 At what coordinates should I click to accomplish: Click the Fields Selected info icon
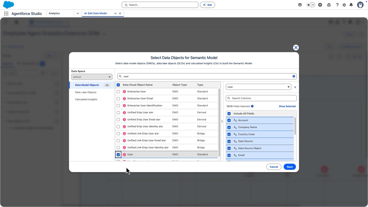coord(252,106)
